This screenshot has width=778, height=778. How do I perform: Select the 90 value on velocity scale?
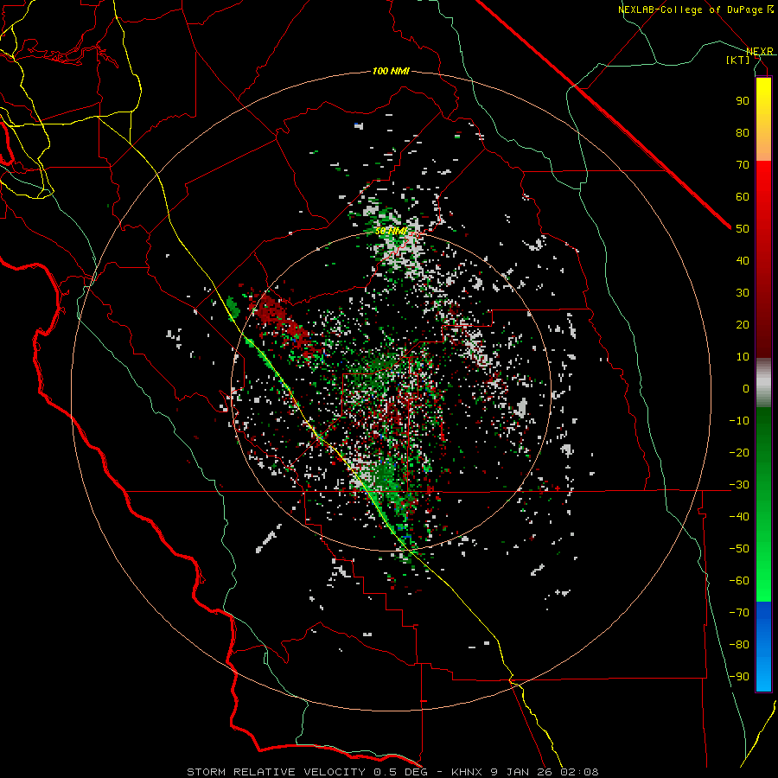coord(743,101)
